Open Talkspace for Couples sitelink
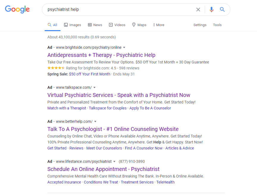The image size is (257, 196). tap(108, 108)
